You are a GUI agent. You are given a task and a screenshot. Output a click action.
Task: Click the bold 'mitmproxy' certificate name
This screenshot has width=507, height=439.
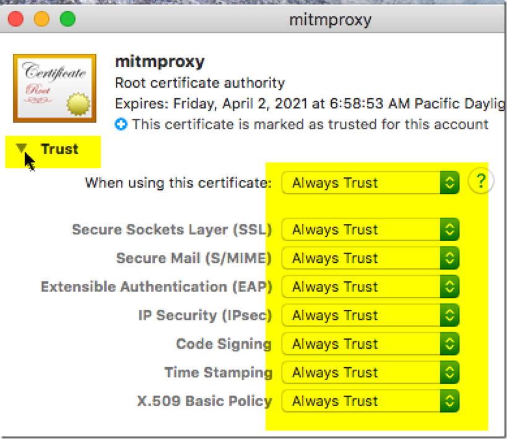160,61
